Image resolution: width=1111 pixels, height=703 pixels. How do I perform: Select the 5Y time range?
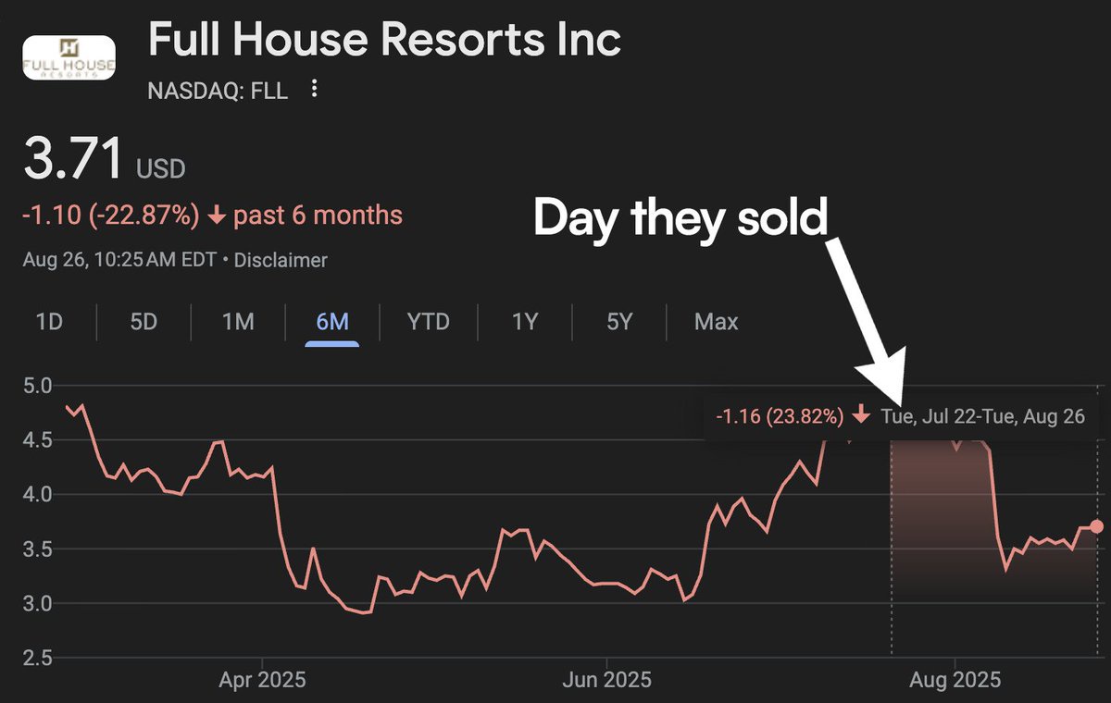click(619, 322)
